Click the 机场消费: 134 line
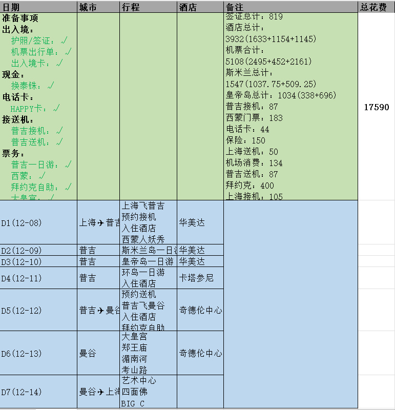395x410 pixels. tap(254, 162)
